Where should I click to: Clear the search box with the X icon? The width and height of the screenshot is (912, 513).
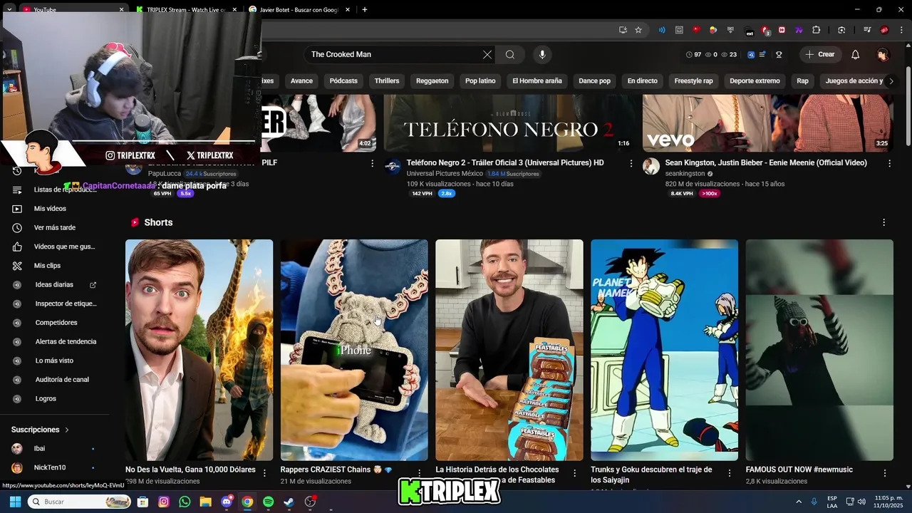487,54
